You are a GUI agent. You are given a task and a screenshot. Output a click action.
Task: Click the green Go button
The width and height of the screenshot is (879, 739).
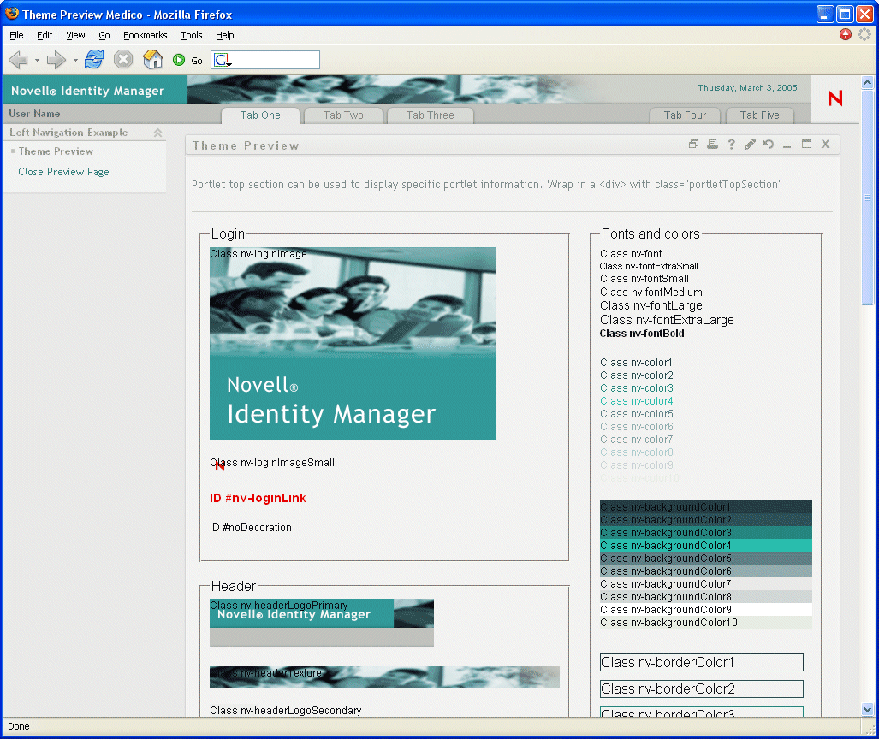pos(179,60)
